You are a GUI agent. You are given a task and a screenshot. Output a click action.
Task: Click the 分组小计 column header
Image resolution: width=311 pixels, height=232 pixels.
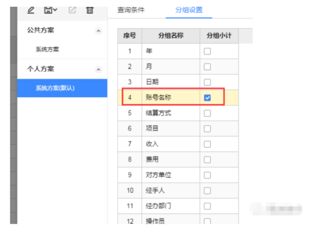tap(219, 36)
